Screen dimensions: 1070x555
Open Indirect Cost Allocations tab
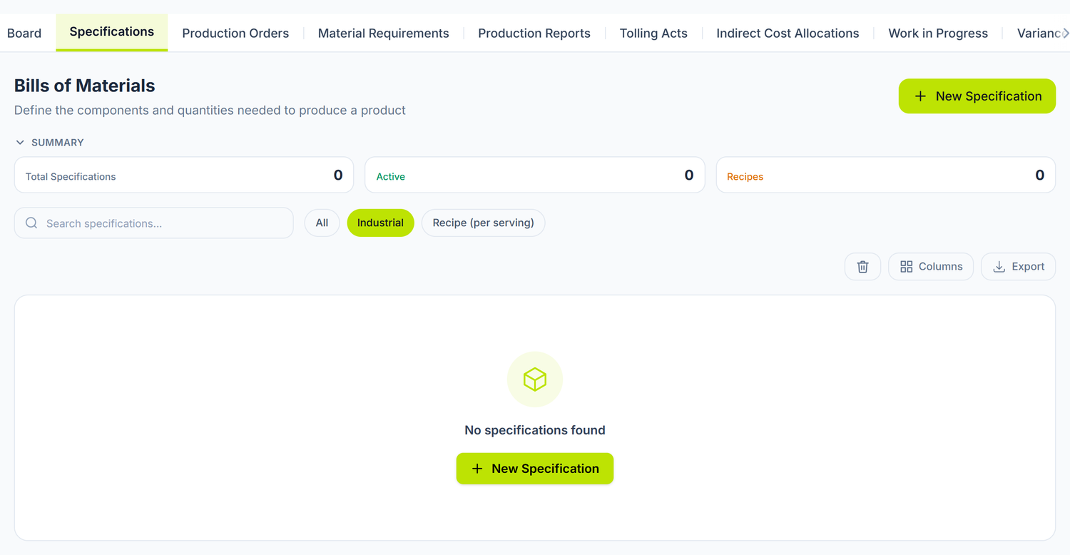click(x=788, y=33)
